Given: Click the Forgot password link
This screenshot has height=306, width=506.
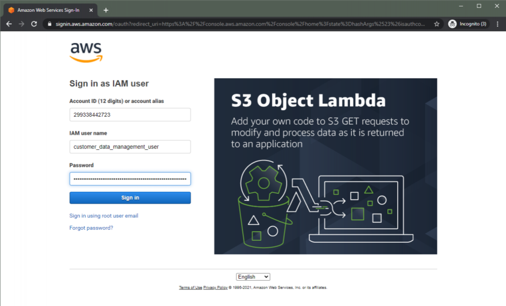Looking at the screenshot, I should point(91,227).
